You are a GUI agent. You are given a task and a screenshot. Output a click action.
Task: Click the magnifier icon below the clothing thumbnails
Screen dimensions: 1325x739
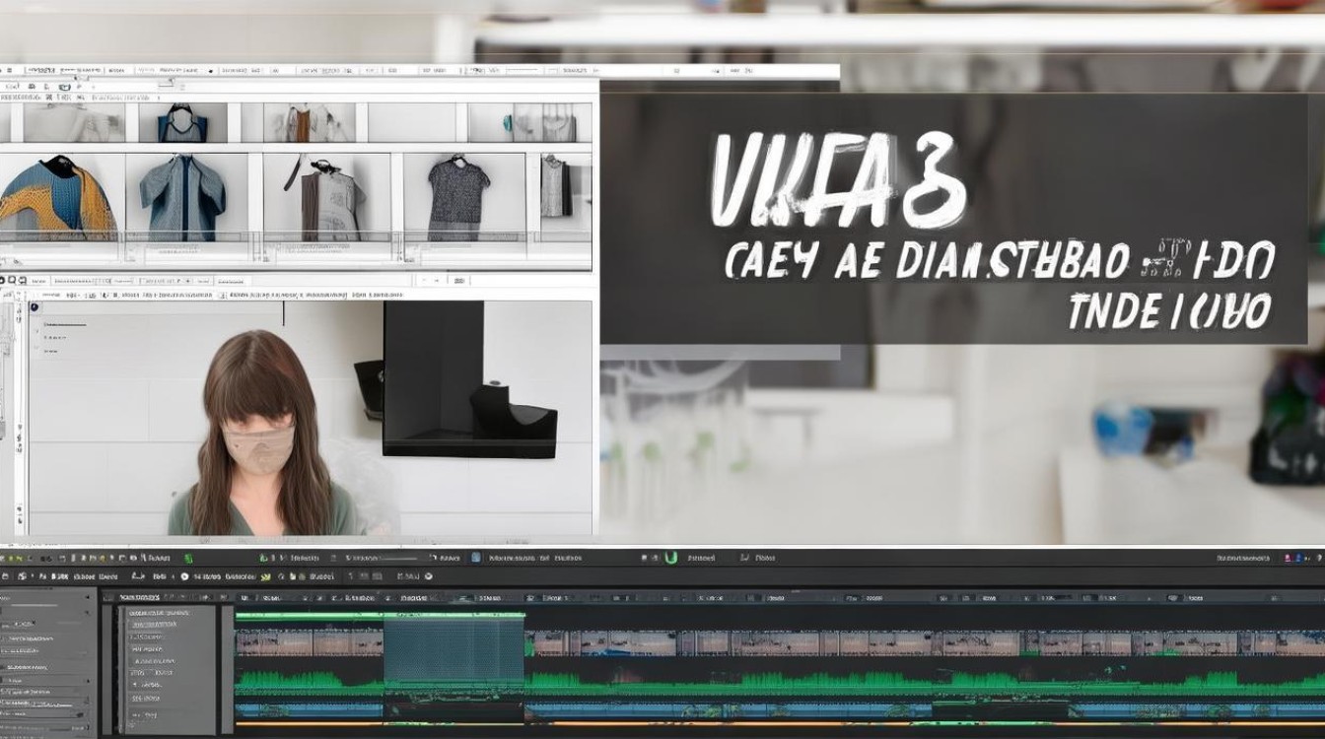pyautogui.click(x=12, y=280)
